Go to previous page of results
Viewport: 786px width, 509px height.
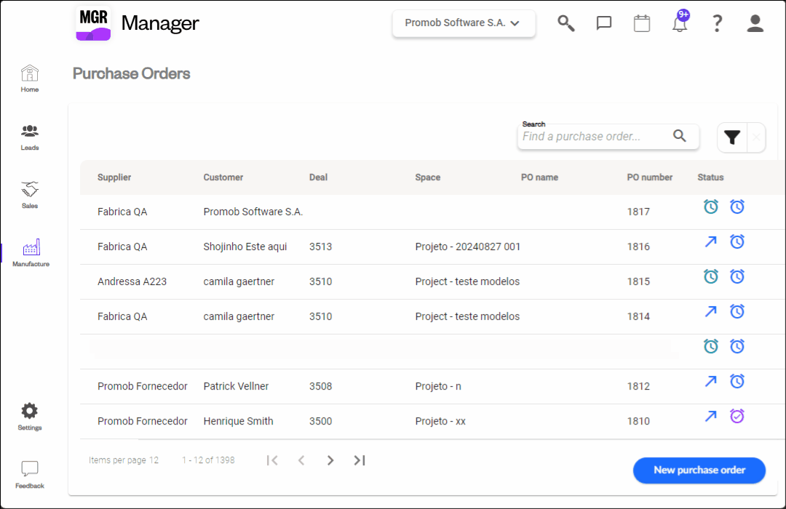301,460
